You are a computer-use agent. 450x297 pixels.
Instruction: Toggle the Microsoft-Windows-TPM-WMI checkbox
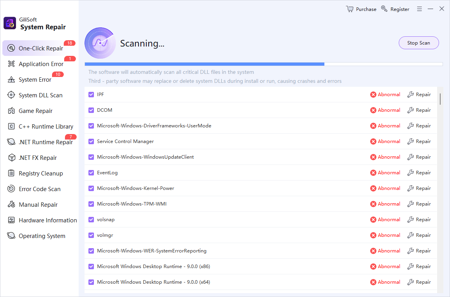click(x=91, y=204)
